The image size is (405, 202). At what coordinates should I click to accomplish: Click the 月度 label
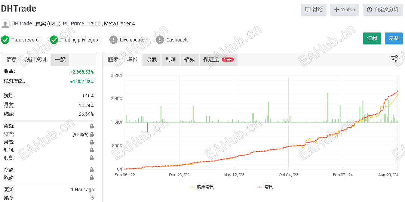pos(9,105)
